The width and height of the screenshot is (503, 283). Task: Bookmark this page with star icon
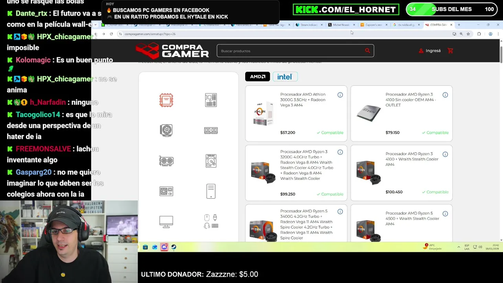468,34
